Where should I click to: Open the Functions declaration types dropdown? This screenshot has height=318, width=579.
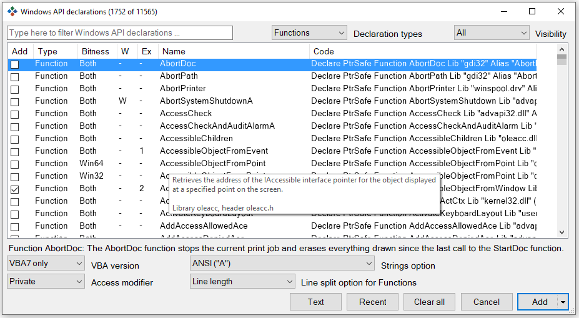point(309,33)
